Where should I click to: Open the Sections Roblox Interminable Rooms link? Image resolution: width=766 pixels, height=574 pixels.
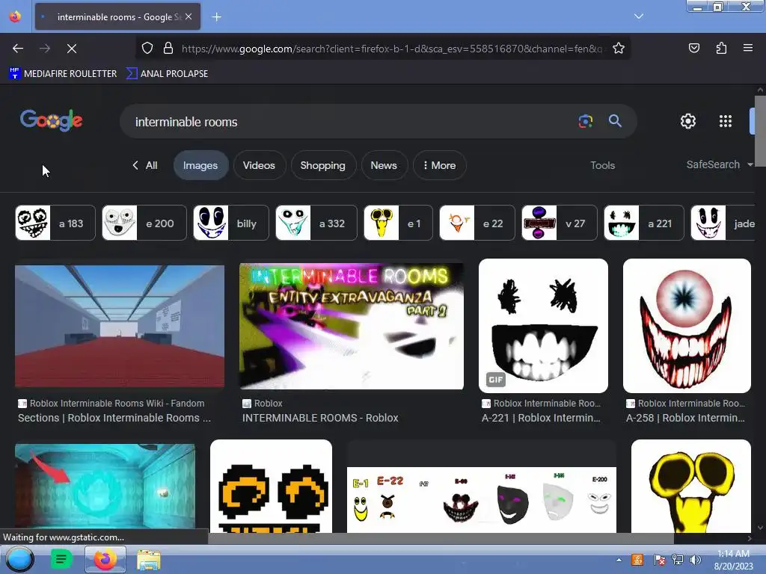pyautogui.click(x=114, y=418)
